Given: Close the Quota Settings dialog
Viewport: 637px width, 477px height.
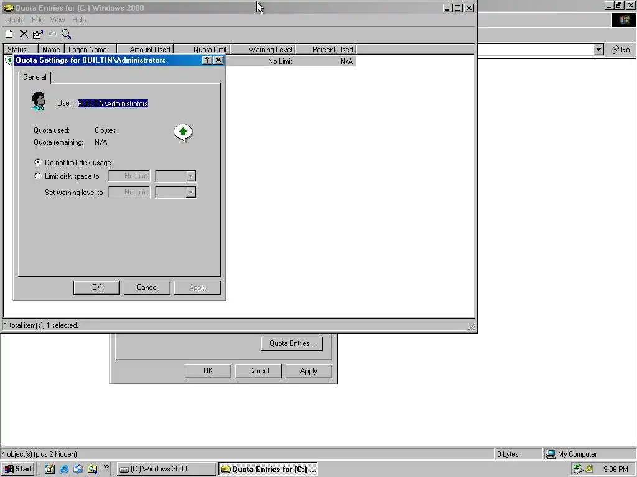Looking at the screenshot, I should coord(218,60).
